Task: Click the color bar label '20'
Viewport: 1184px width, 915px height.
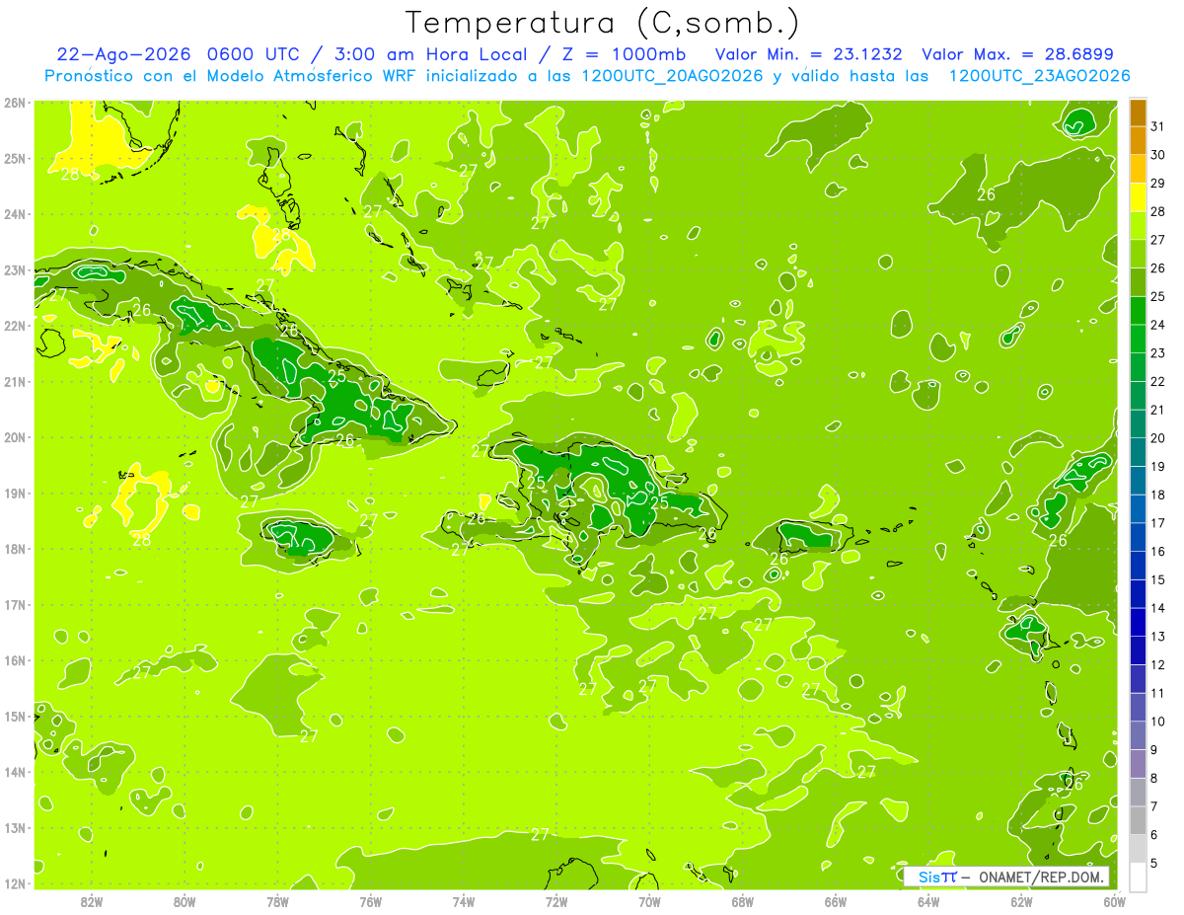Action: coord(1157,438)
